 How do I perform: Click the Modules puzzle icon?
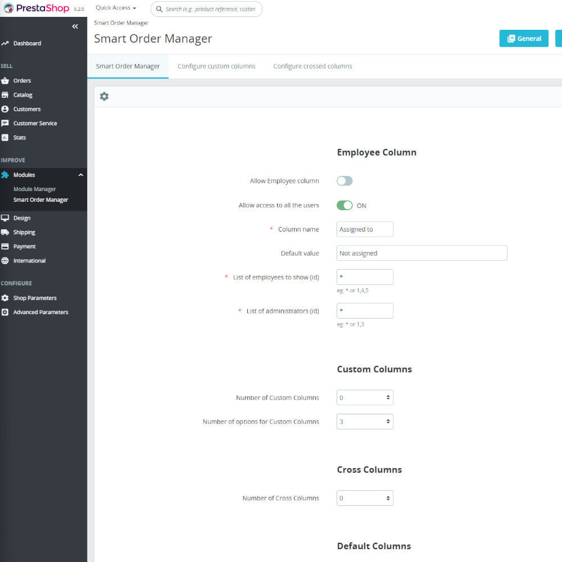(5, 175)
